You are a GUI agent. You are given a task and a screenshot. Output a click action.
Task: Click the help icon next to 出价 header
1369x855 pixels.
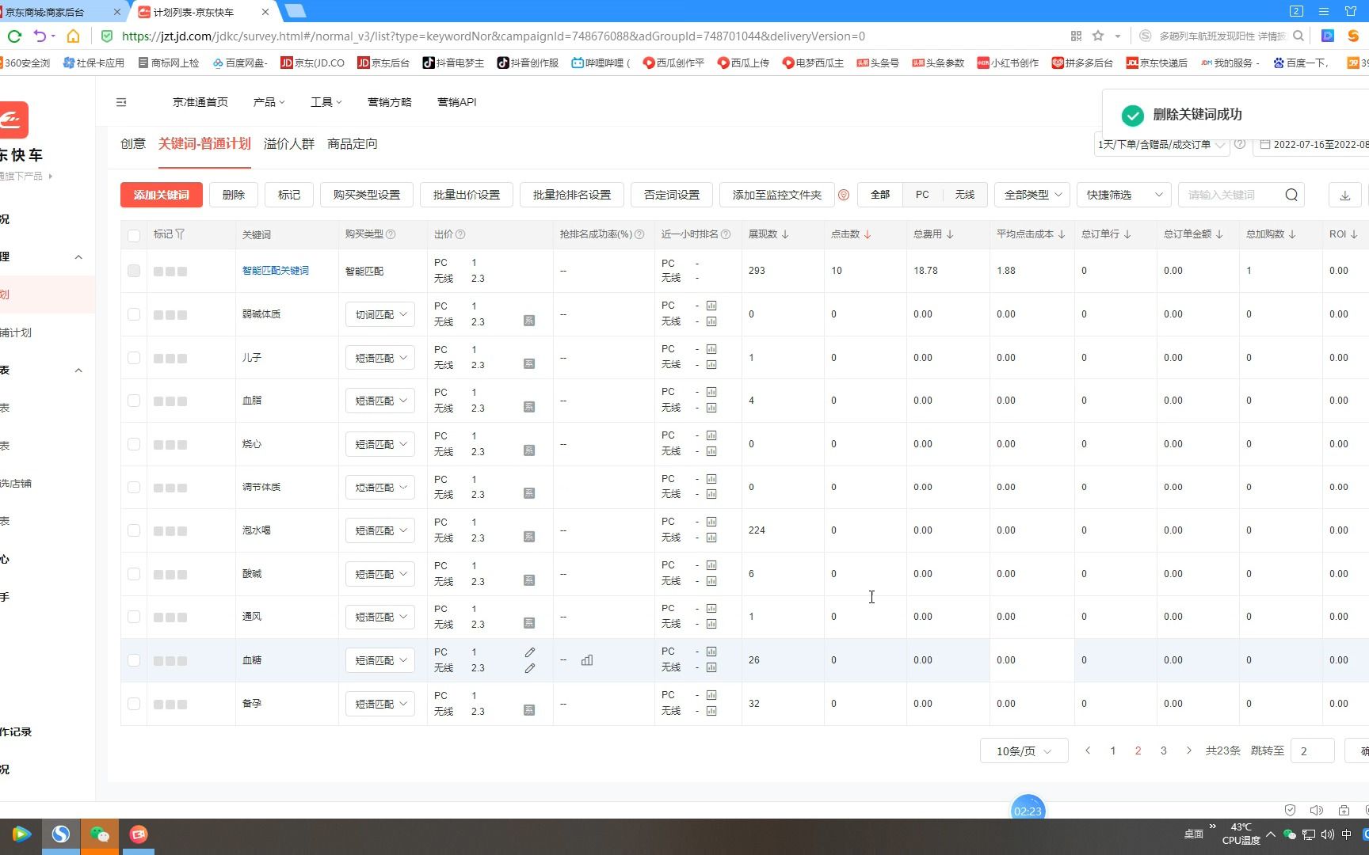460,234
